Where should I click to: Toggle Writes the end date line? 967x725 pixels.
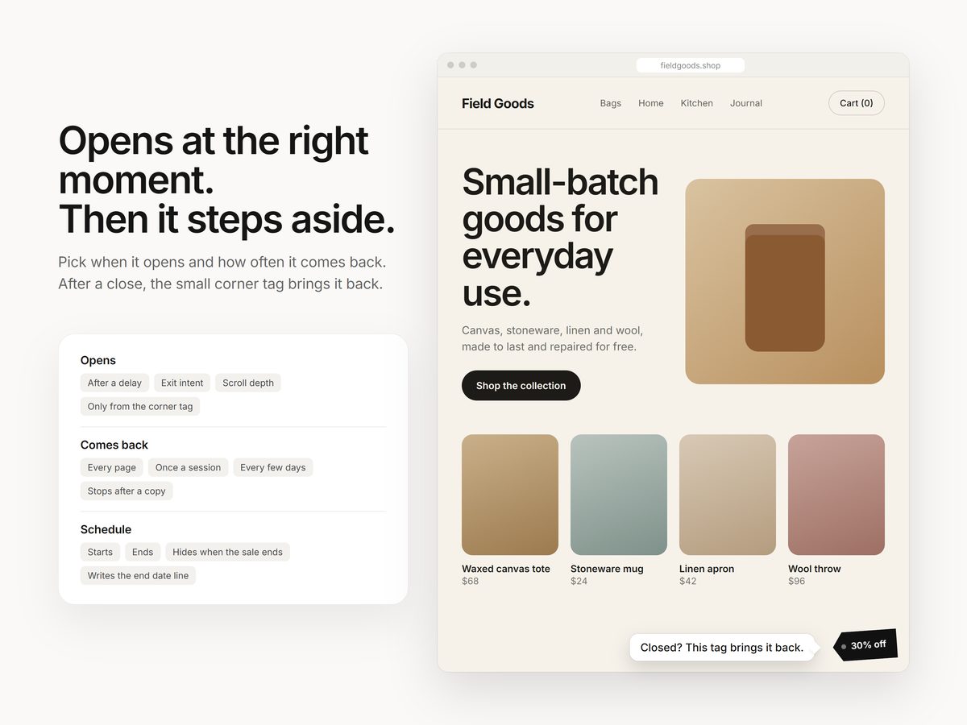[x=138, y=576]
